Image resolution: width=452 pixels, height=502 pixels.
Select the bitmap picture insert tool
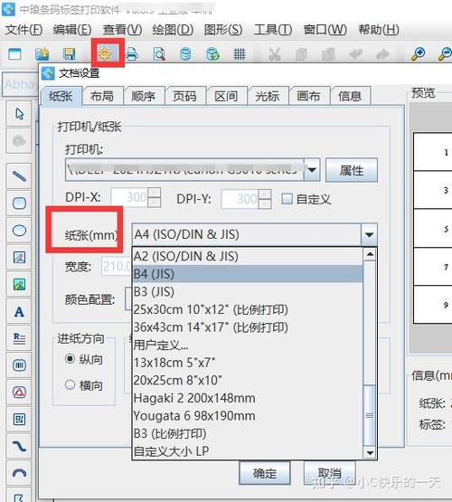pyautogui.click(x=19, y=285)
